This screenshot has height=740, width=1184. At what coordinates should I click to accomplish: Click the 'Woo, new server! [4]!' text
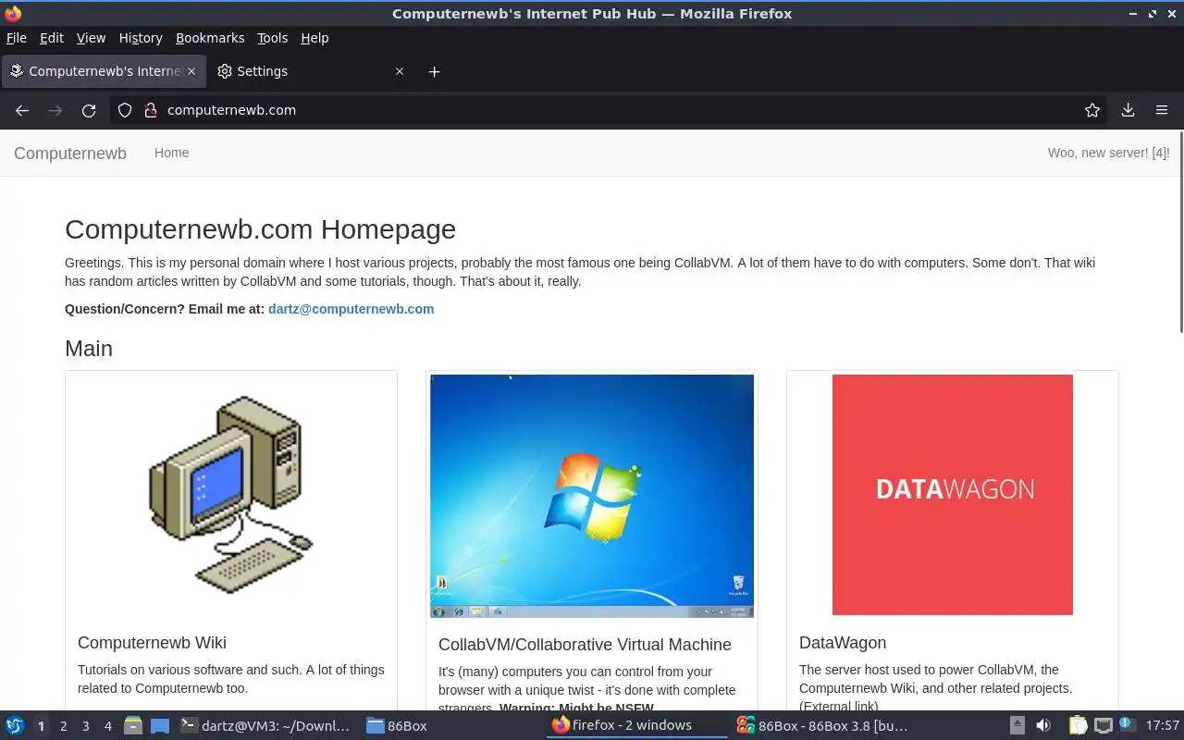[1108, 153]
